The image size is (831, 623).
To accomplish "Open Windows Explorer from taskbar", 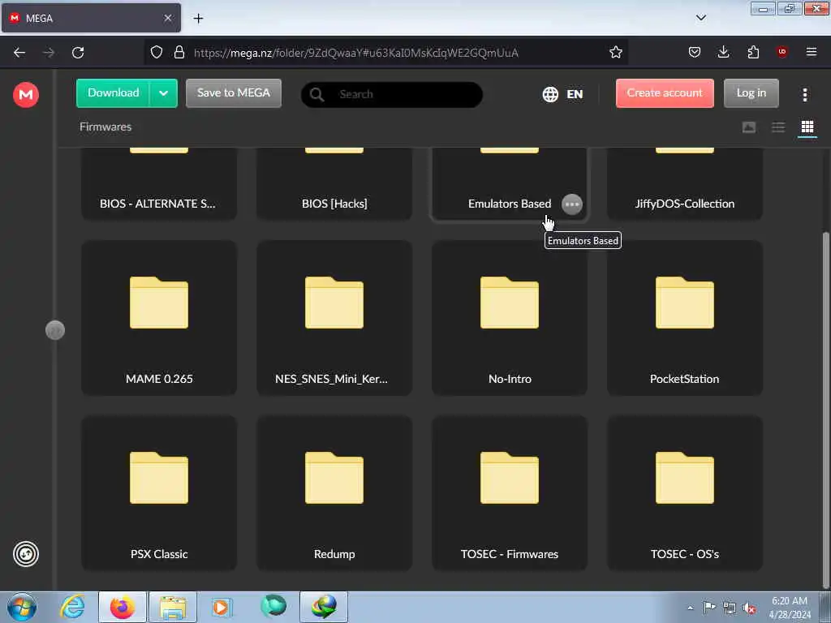I will click(173, 607).
